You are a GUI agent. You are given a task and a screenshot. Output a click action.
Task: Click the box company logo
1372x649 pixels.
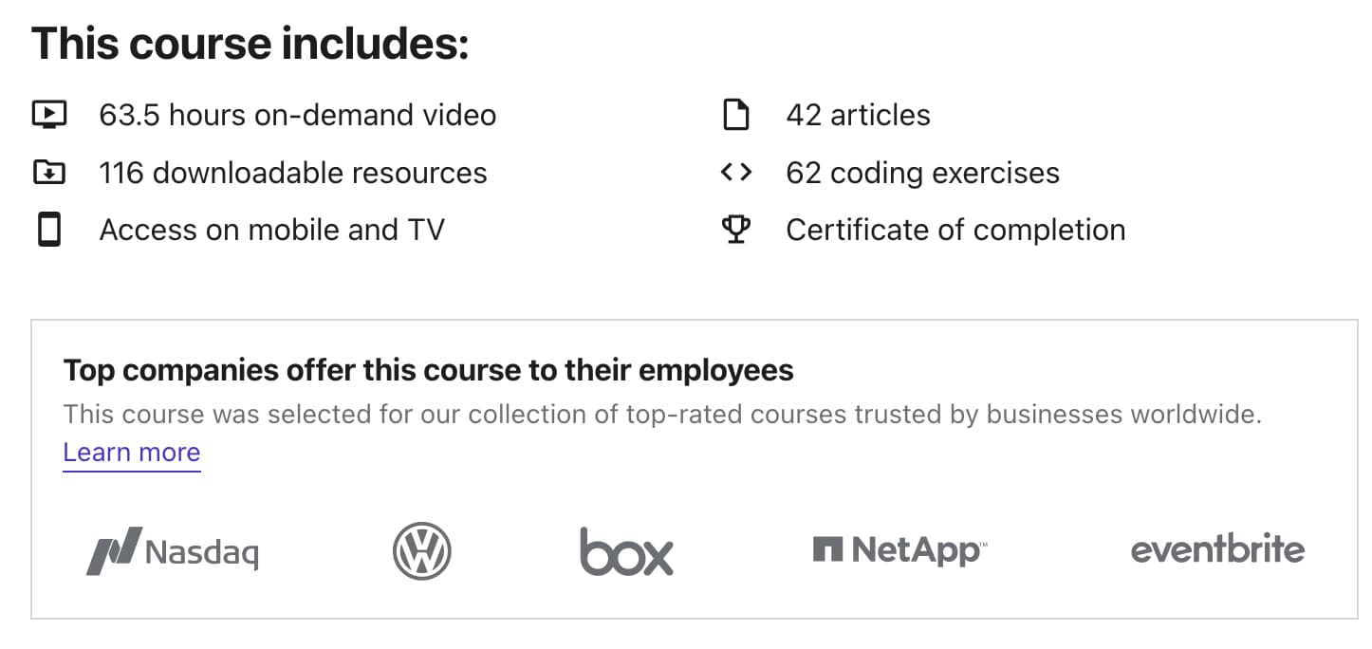click(x=626, y=551)
